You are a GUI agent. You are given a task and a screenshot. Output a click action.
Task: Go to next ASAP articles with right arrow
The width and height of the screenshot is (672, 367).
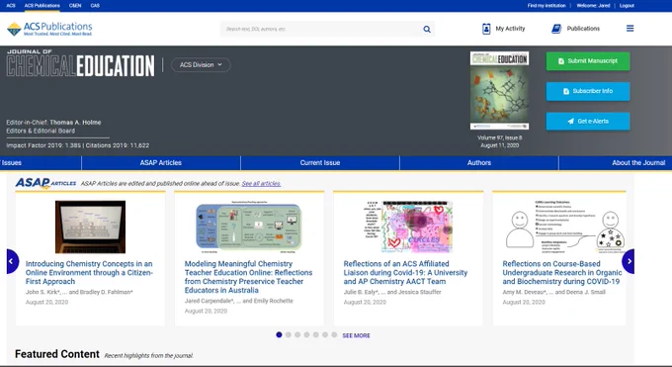click(x=629, y=261)
